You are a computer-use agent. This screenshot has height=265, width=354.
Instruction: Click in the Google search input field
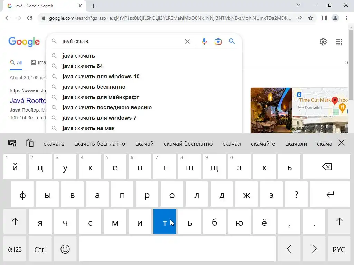(122, 41)
